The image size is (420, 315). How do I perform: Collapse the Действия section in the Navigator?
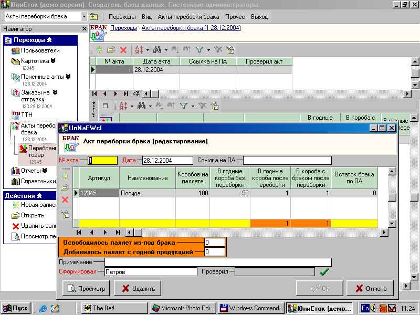(x=39, y=195)
